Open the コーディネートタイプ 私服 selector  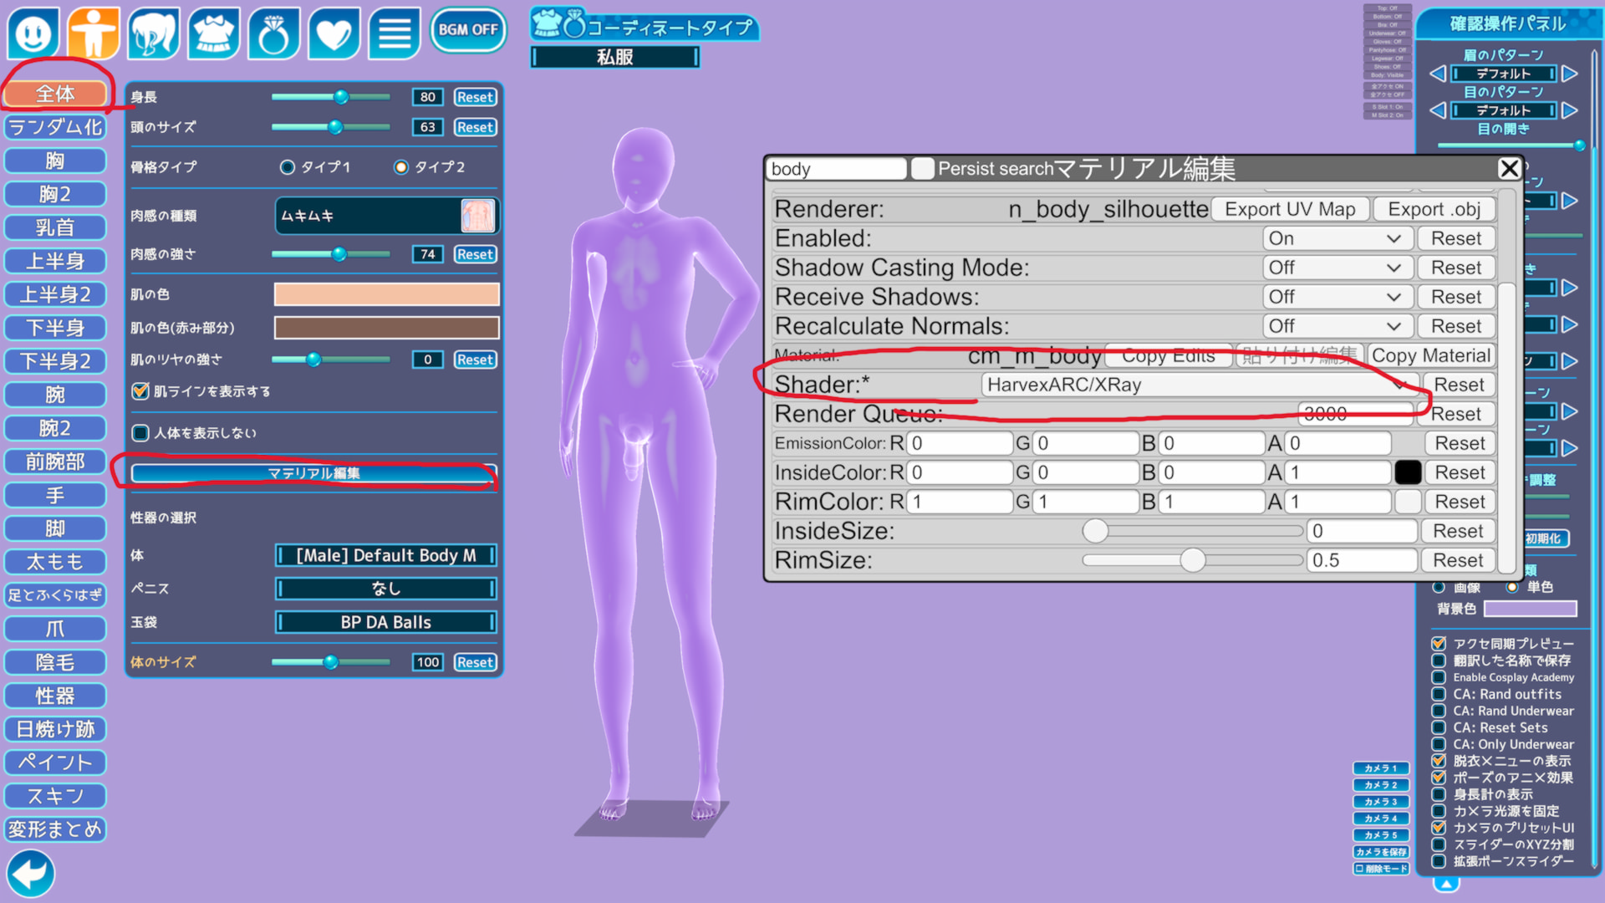[x=615, y=57]
